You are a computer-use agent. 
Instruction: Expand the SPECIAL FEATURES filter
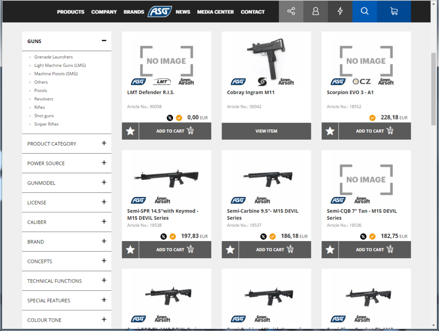tap(104, 300)
